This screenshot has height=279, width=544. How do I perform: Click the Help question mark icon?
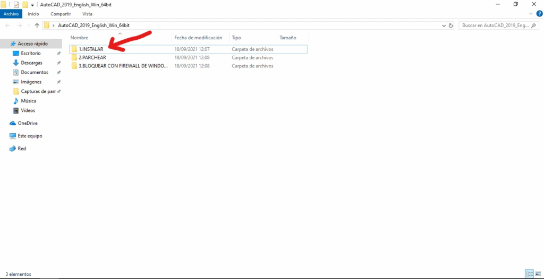click(539, 14)
